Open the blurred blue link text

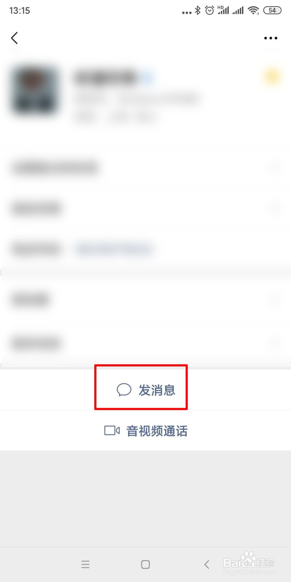coord(114,249)
